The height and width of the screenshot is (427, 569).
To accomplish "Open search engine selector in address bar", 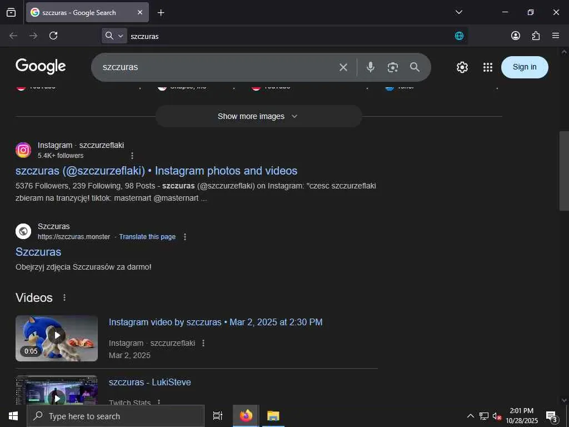I will click(114, 36).
